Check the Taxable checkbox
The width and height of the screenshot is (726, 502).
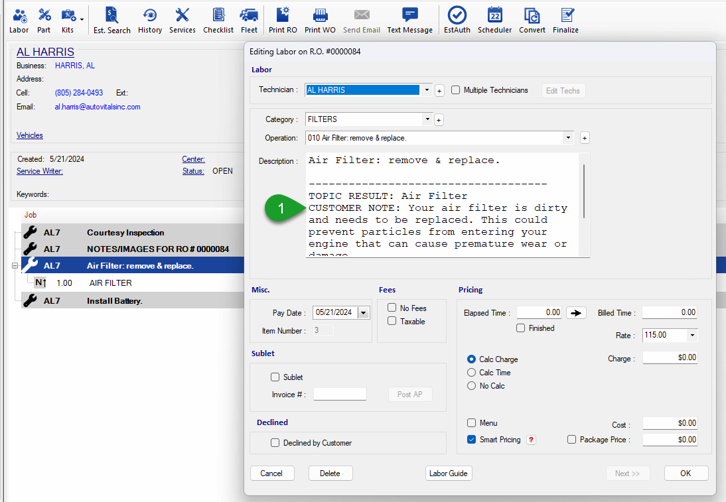pyautogui.click(x=392, y=321)
